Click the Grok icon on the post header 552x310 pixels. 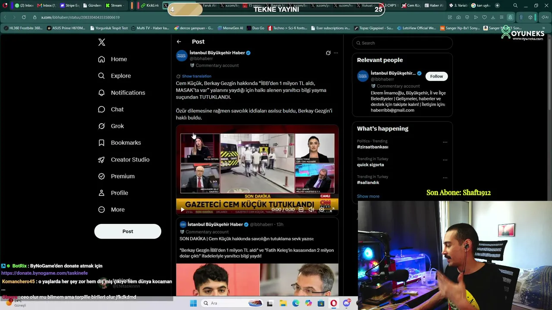tap(328, 53)
